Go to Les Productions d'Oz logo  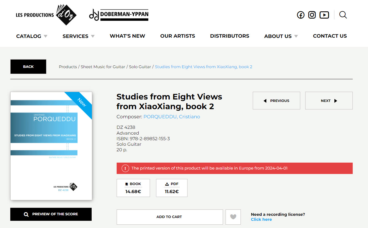46,15
